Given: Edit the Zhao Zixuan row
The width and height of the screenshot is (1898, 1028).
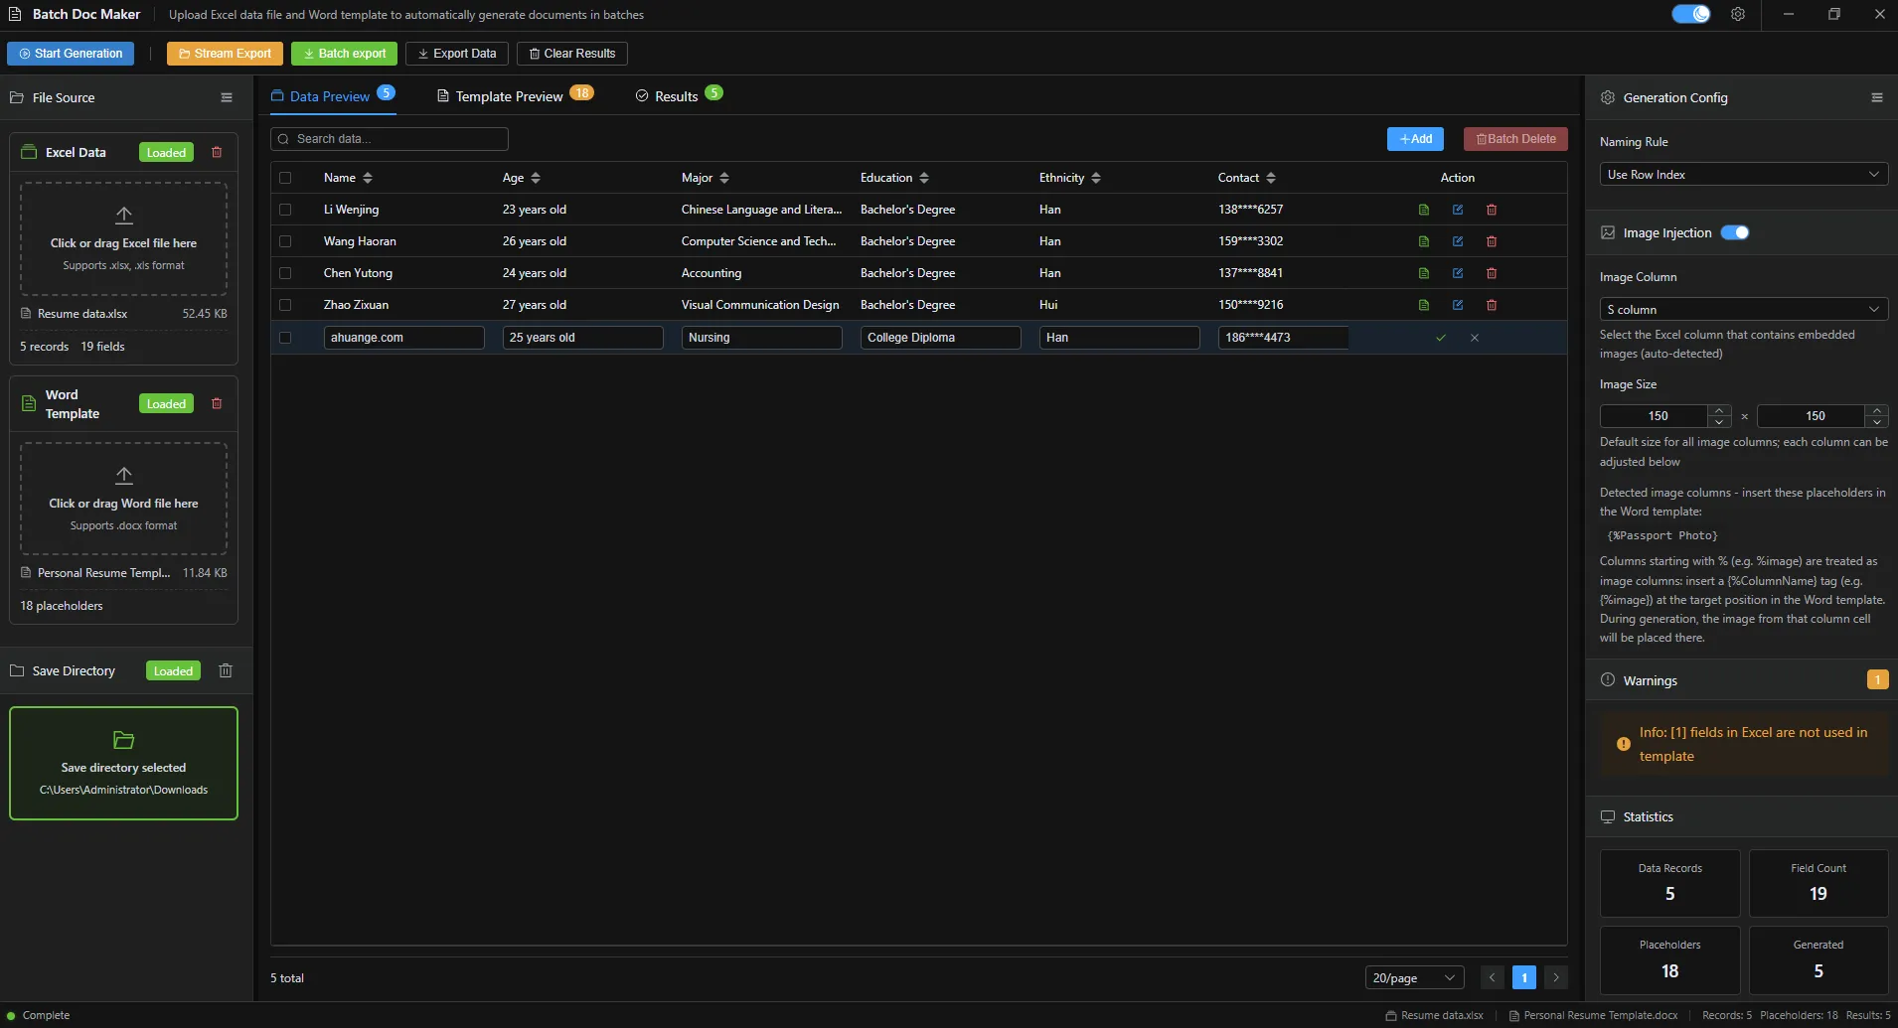Looking at the screenshot, I should pyautogui.click(x=1458, y=305).
